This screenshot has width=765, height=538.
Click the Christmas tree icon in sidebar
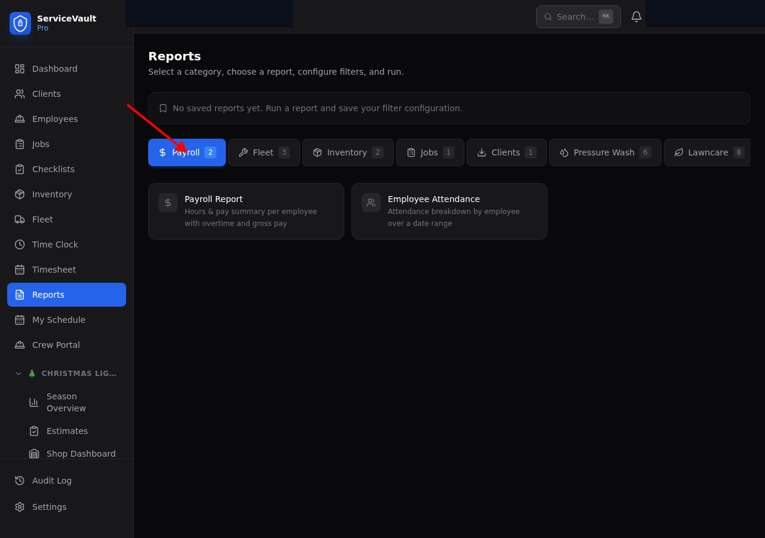(x=32, y=373)
